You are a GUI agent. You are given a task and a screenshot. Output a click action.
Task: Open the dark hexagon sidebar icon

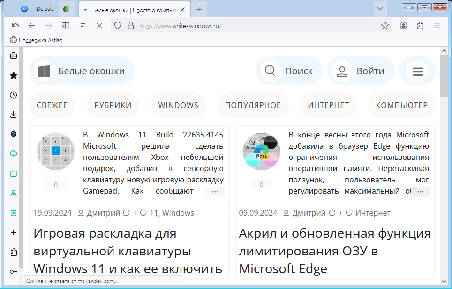click(14, 134)
